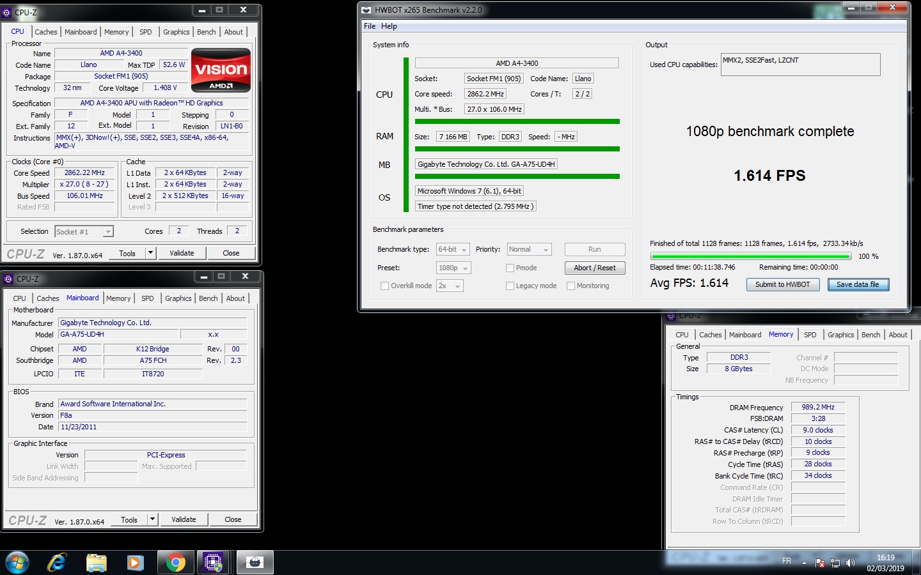Click the Windows Start orb

[x=17, y=562]
